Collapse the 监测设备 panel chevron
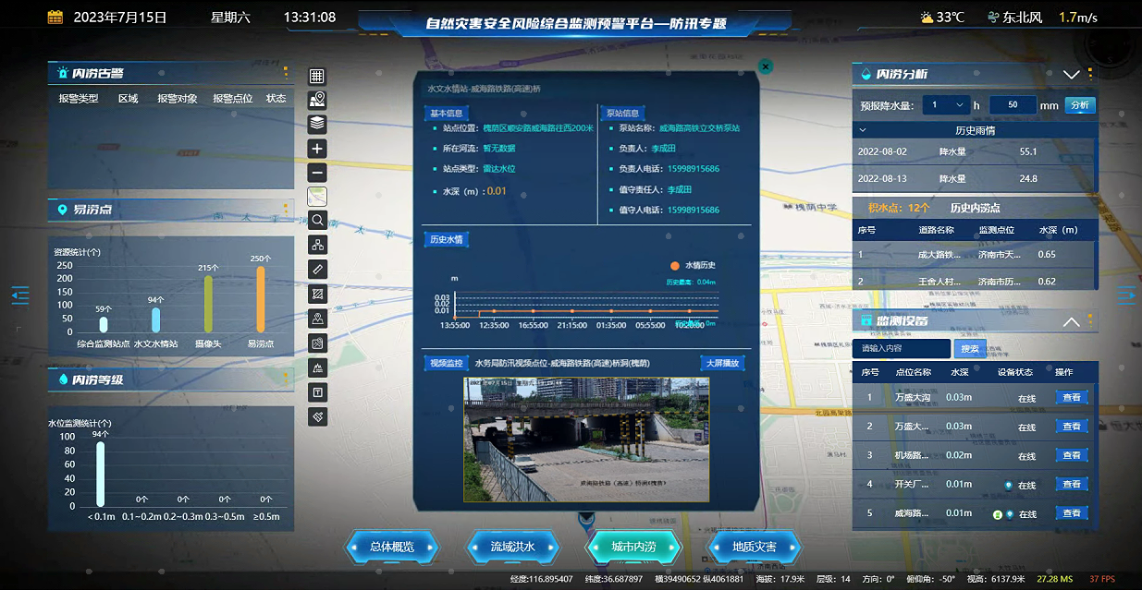Viewport: 1142px width, 590px height. [x=1071, y=322]
